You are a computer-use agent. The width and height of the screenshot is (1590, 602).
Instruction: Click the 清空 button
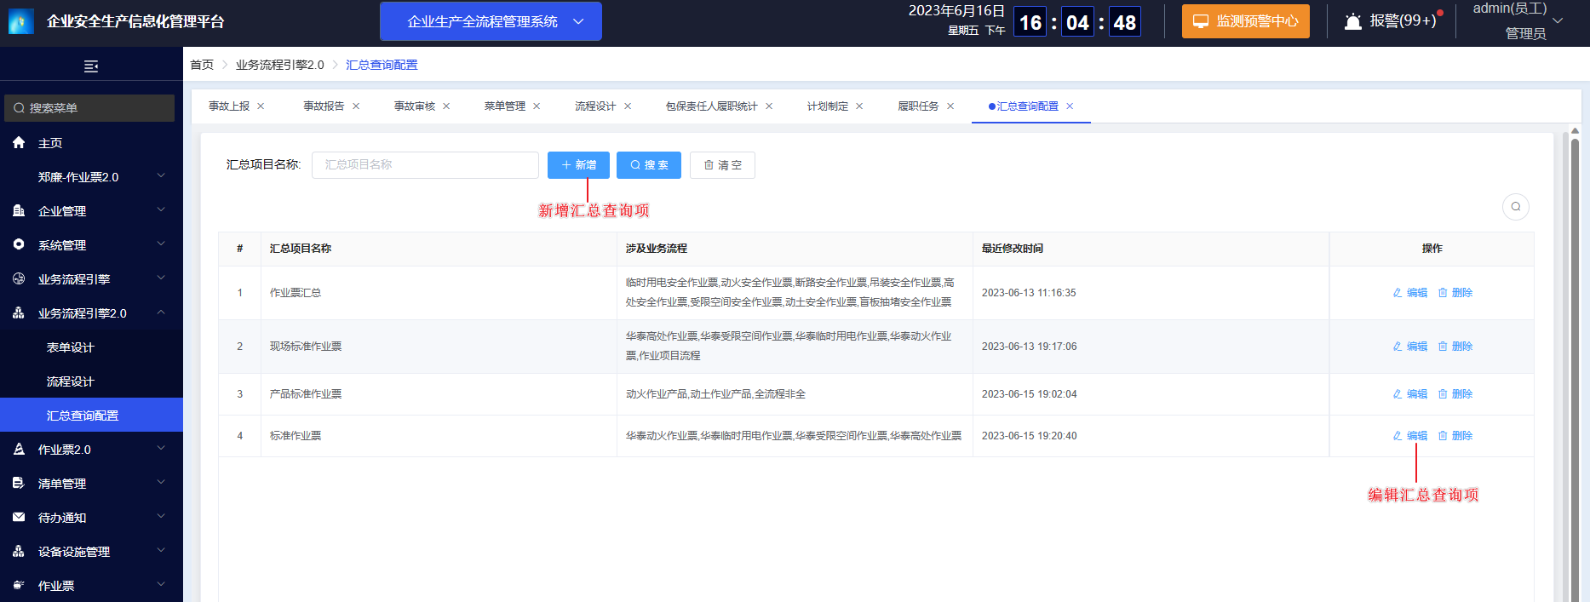[x=722, y=165]
